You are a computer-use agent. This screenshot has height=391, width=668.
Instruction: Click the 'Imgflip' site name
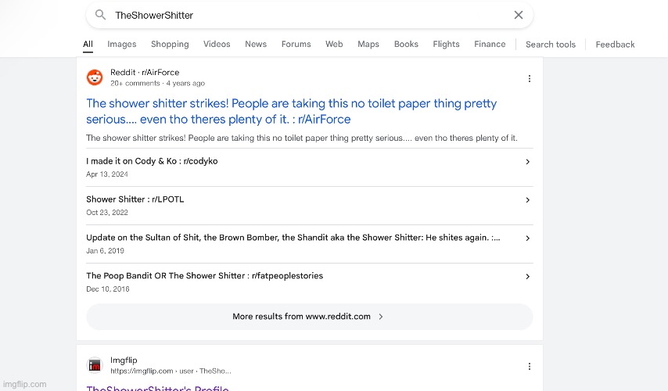click(124, 361)
